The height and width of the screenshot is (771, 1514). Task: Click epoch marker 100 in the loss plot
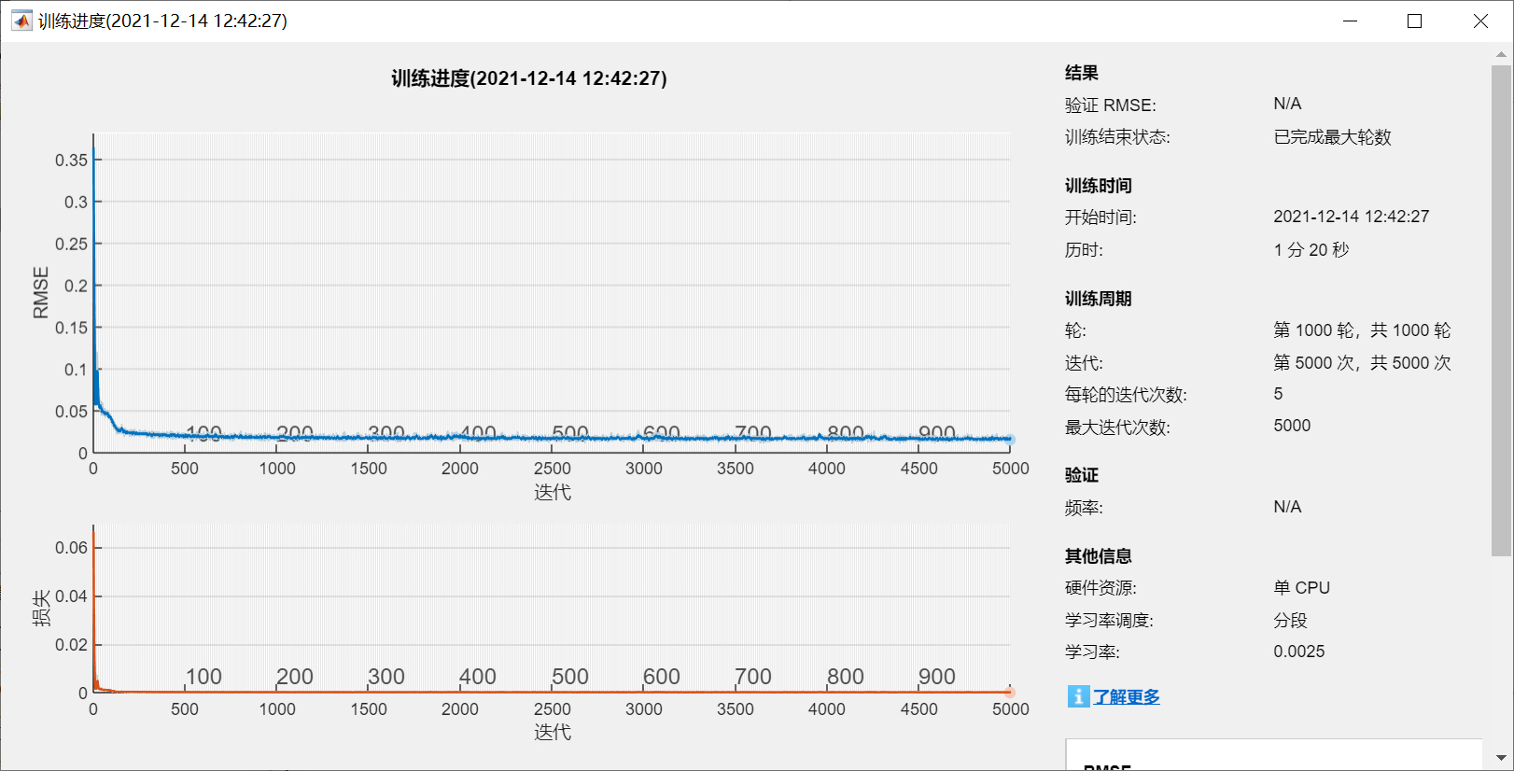click(x=203, y=677)
